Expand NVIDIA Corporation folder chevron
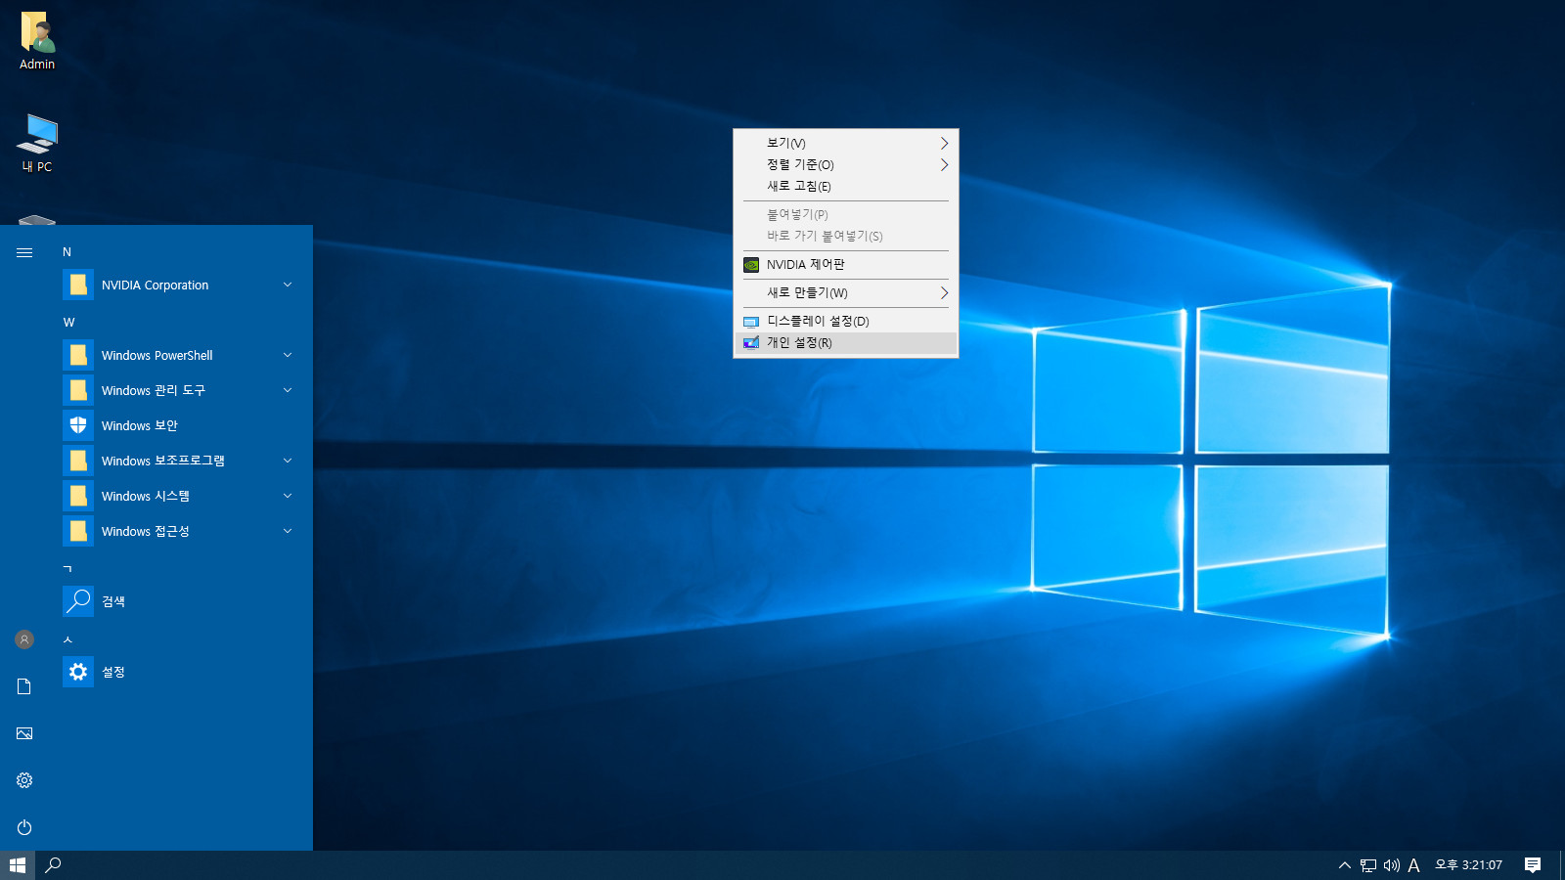 point(288,285)
